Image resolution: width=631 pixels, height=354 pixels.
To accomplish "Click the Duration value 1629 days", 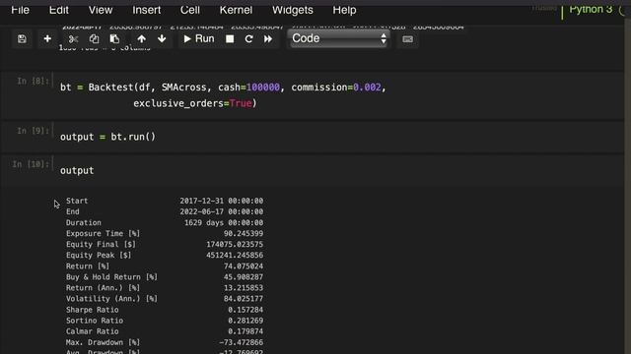I will (x=224, y=222).
